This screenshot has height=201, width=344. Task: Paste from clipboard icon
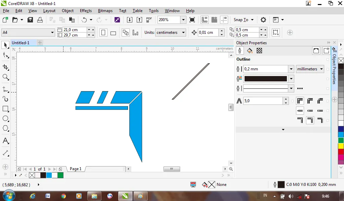point(72,20)
